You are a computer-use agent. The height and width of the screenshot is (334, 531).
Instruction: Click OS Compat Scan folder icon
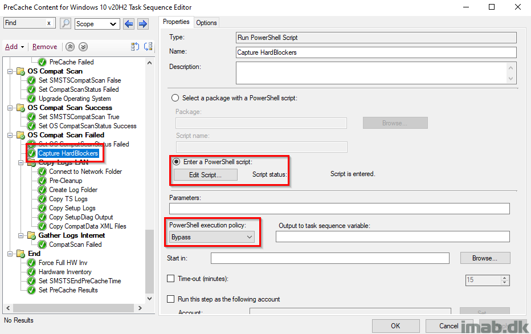click(21, 71)
